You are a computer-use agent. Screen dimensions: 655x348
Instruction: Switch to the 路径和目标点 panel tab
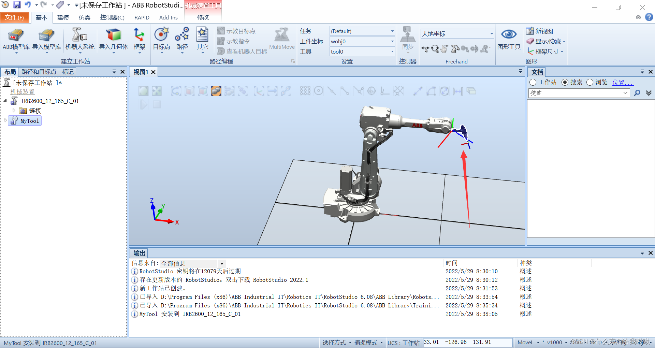pyautogui.click(x=39, y=72)
